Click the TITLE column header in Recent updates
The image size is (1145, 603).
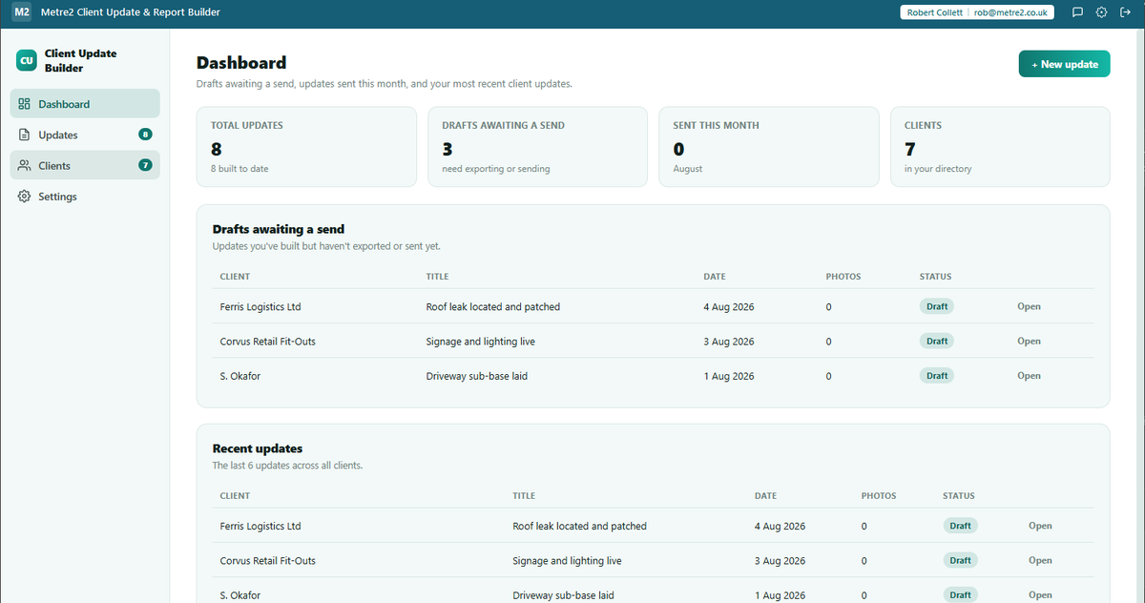coord(524,496)
